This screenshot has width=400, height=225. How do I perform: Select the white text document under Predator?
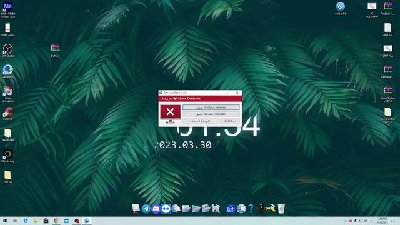(387, 29)
